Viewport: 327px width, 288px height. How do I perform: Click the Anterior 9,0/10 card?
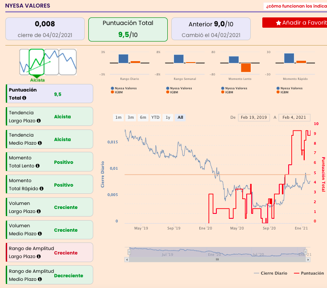pyautogui.click(x=211, y=29)
